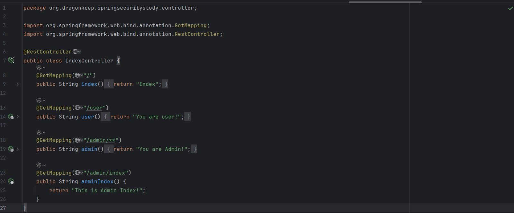Click the endpoint gutter icon beside admin() method
This screenshot has width=514, height=213.
11,149
